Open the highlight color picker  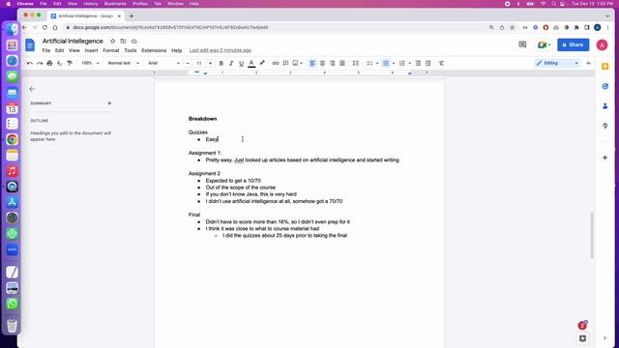coord(262,63)
